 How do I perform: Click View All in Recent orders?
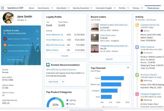click(x=109, y=59)
